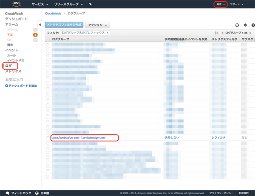Collapse the left sidebar with arrow handle
255x196 pixels.
(40, 25)
